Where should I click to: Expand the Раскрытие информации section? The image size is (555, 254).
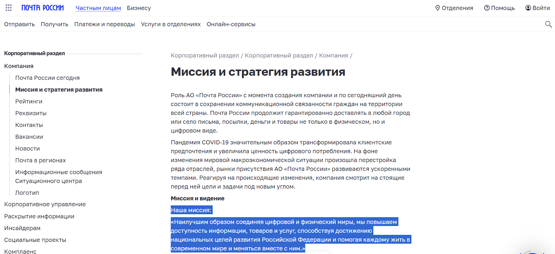pos(39,217)
